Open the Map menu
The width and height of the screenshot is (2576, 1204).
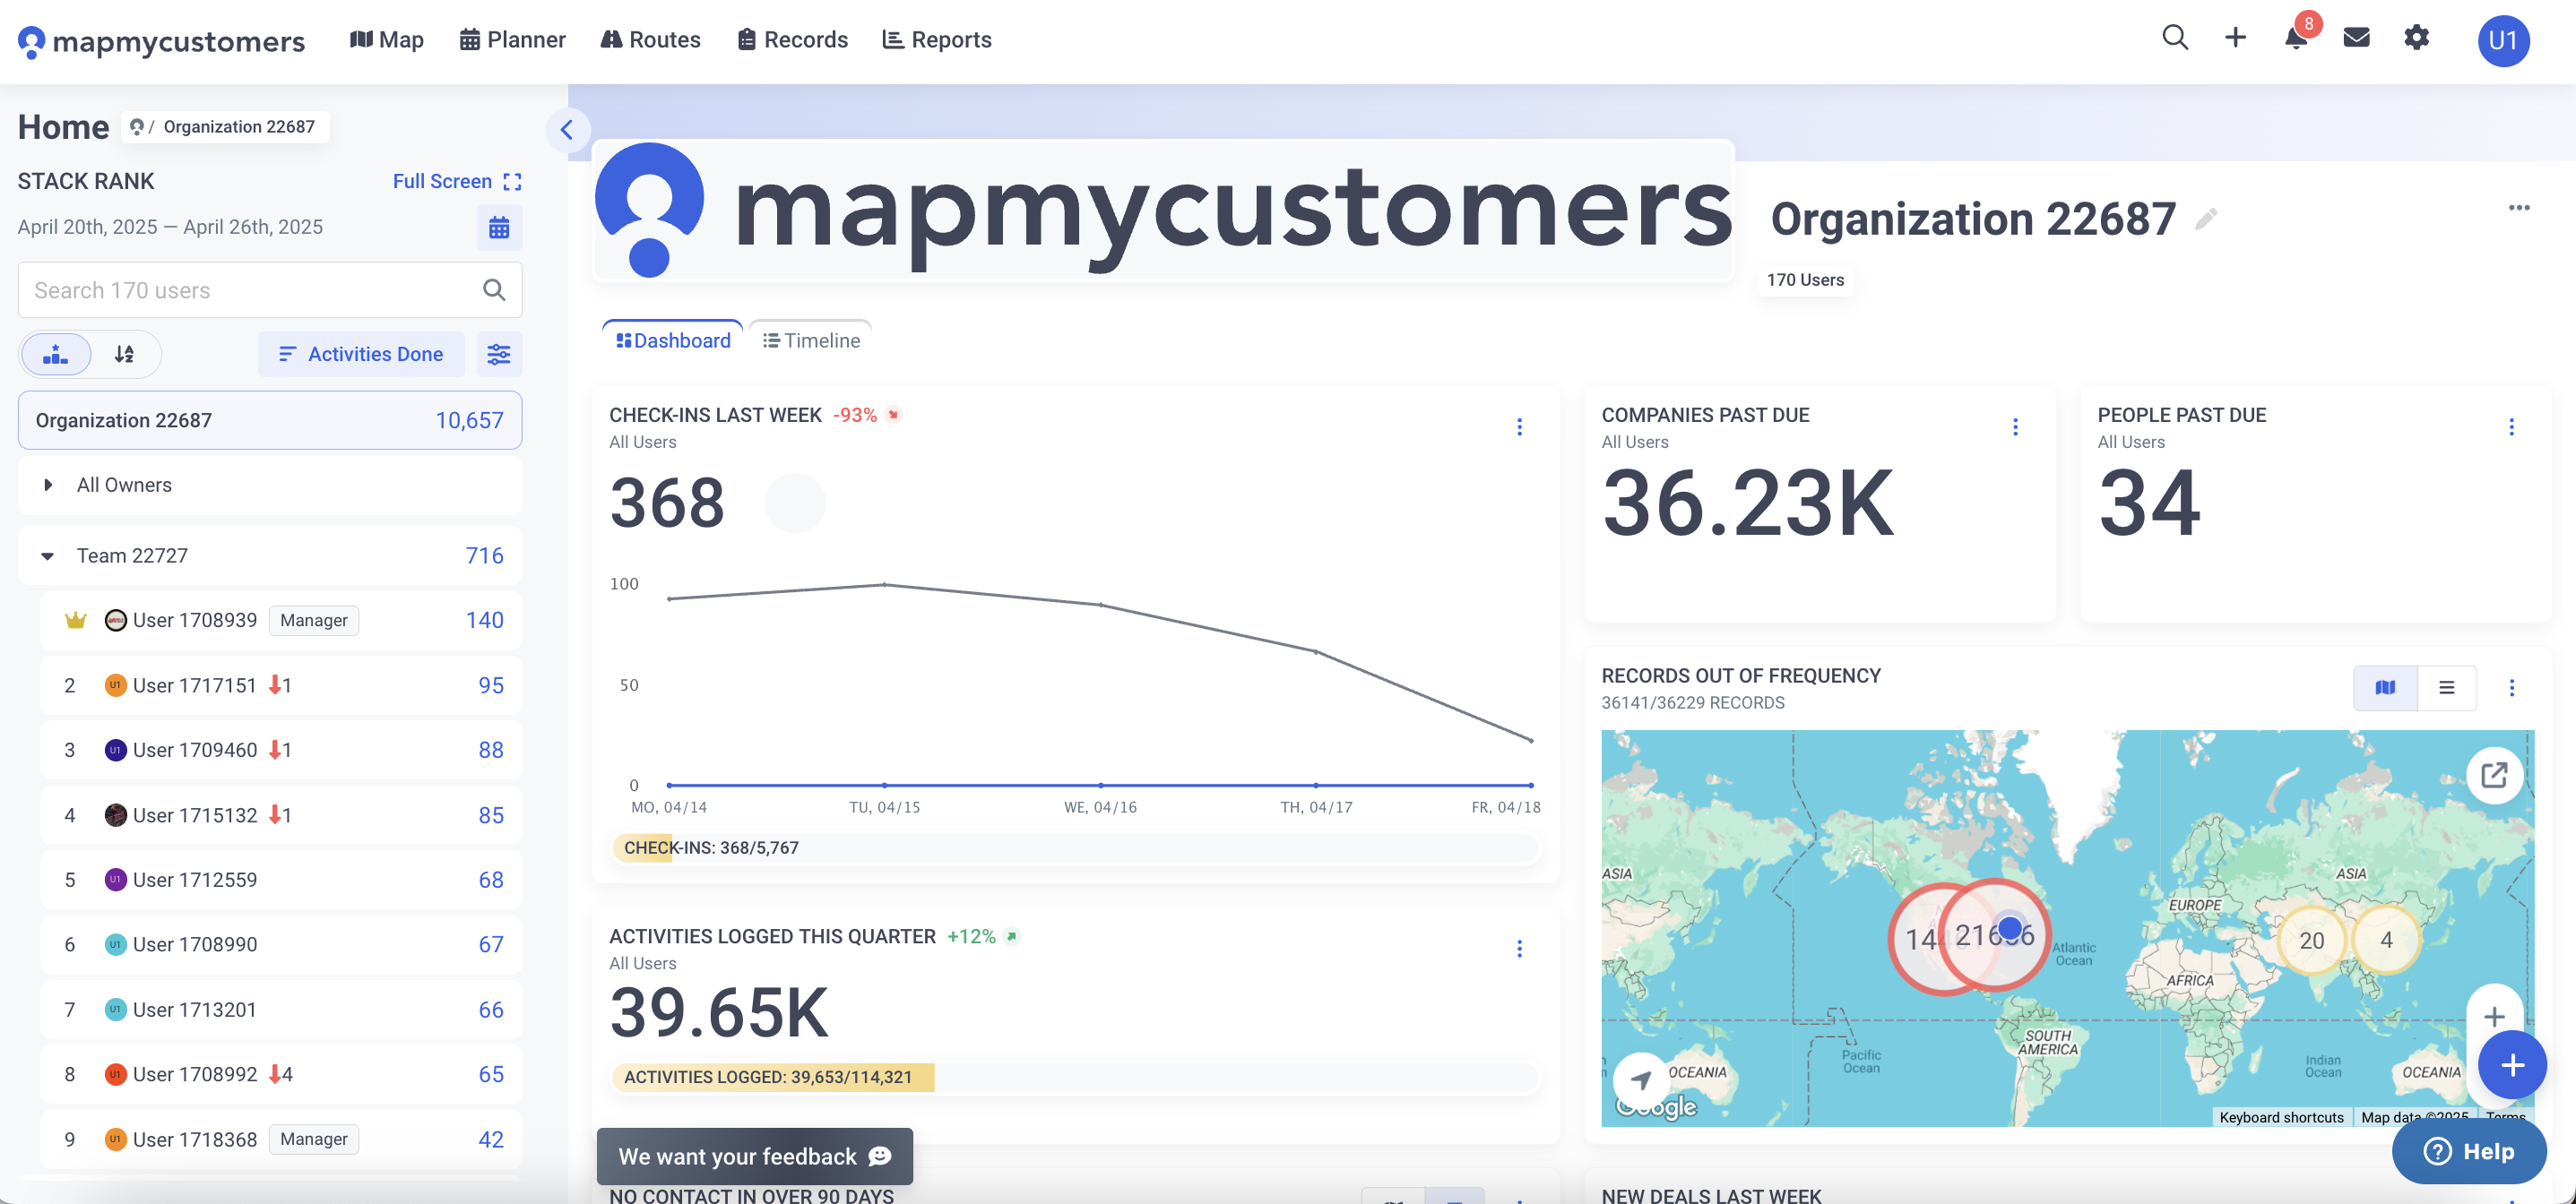[x=387, y=40]
